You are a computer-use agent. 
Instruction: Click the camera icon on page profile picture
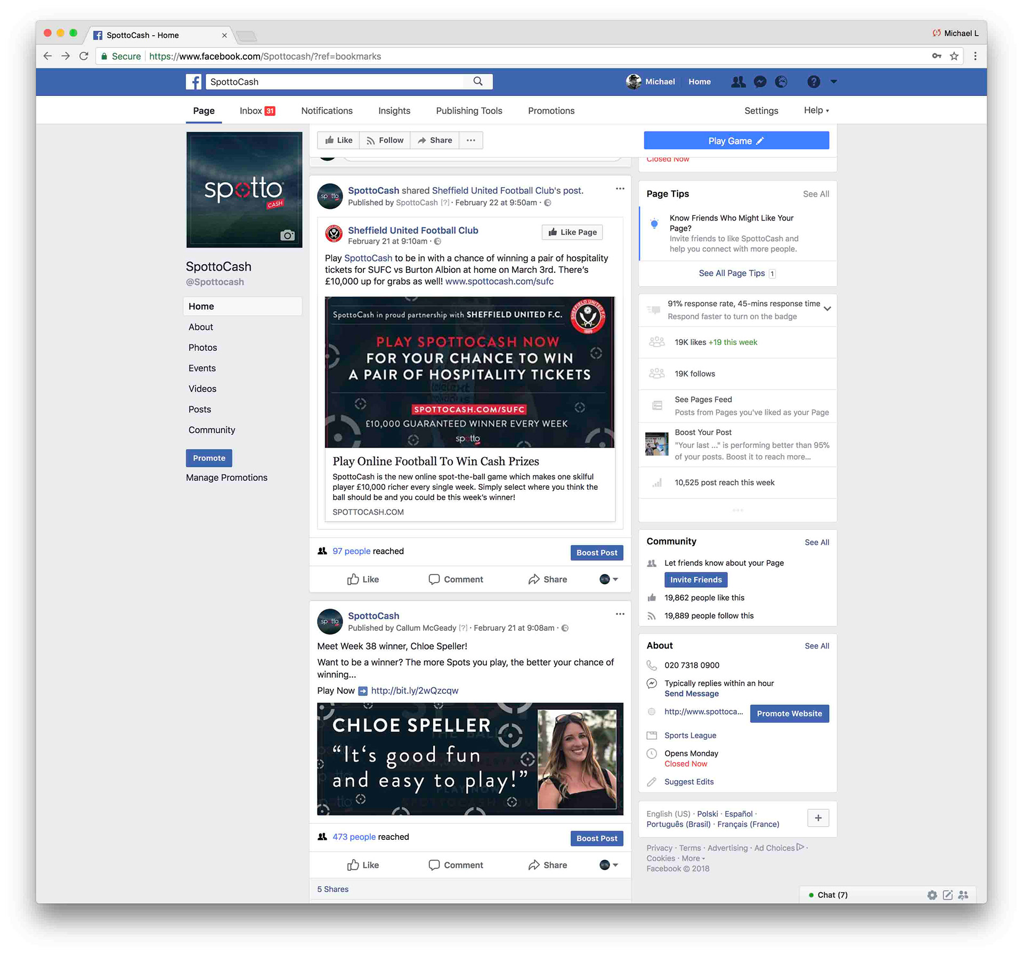click(x=287, y=235)
